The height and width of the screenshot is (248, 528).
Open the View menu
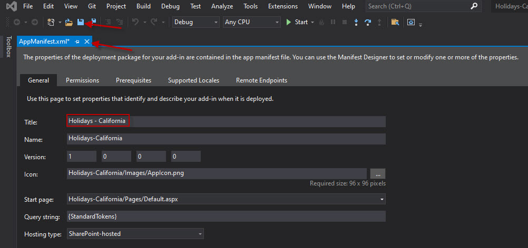(x=71, y=6)
